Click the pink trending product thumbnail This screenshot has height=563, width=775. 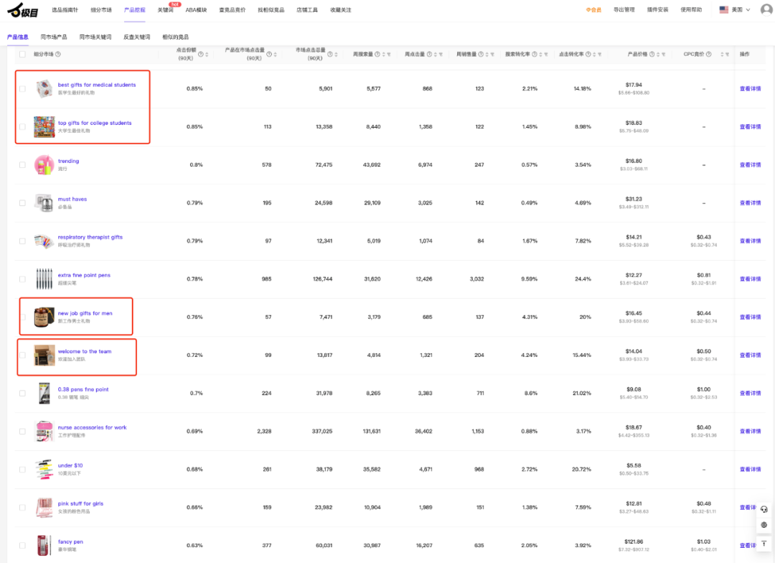click(x=44, y=164)
